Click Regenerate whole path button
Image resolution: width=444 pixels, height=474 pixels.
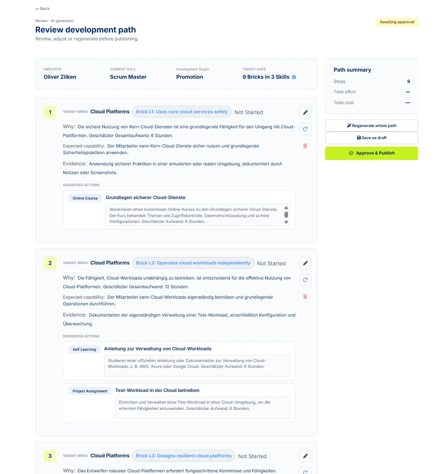372,125
